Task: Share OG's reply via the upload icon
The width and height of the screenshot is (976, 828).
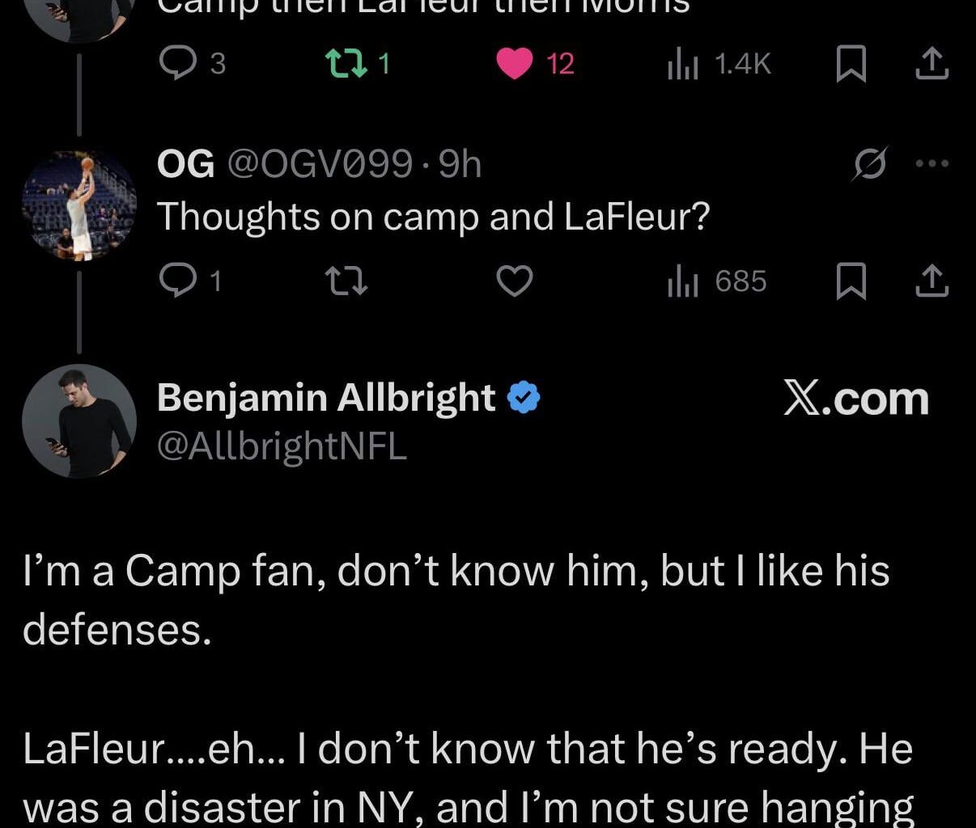Action: pos(931,282)
